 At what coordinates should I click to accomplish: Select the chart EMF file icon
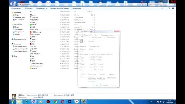point(31,15)
